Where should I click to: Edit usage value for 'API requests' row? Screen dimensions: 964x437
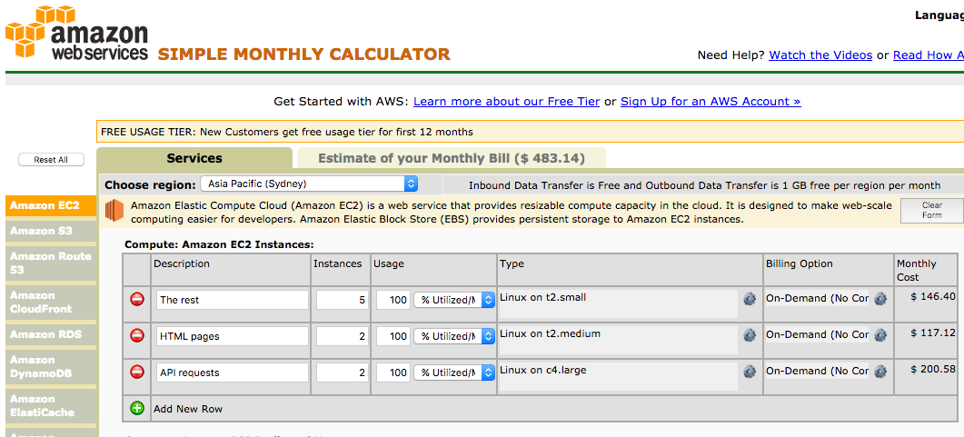pos(393,372)
